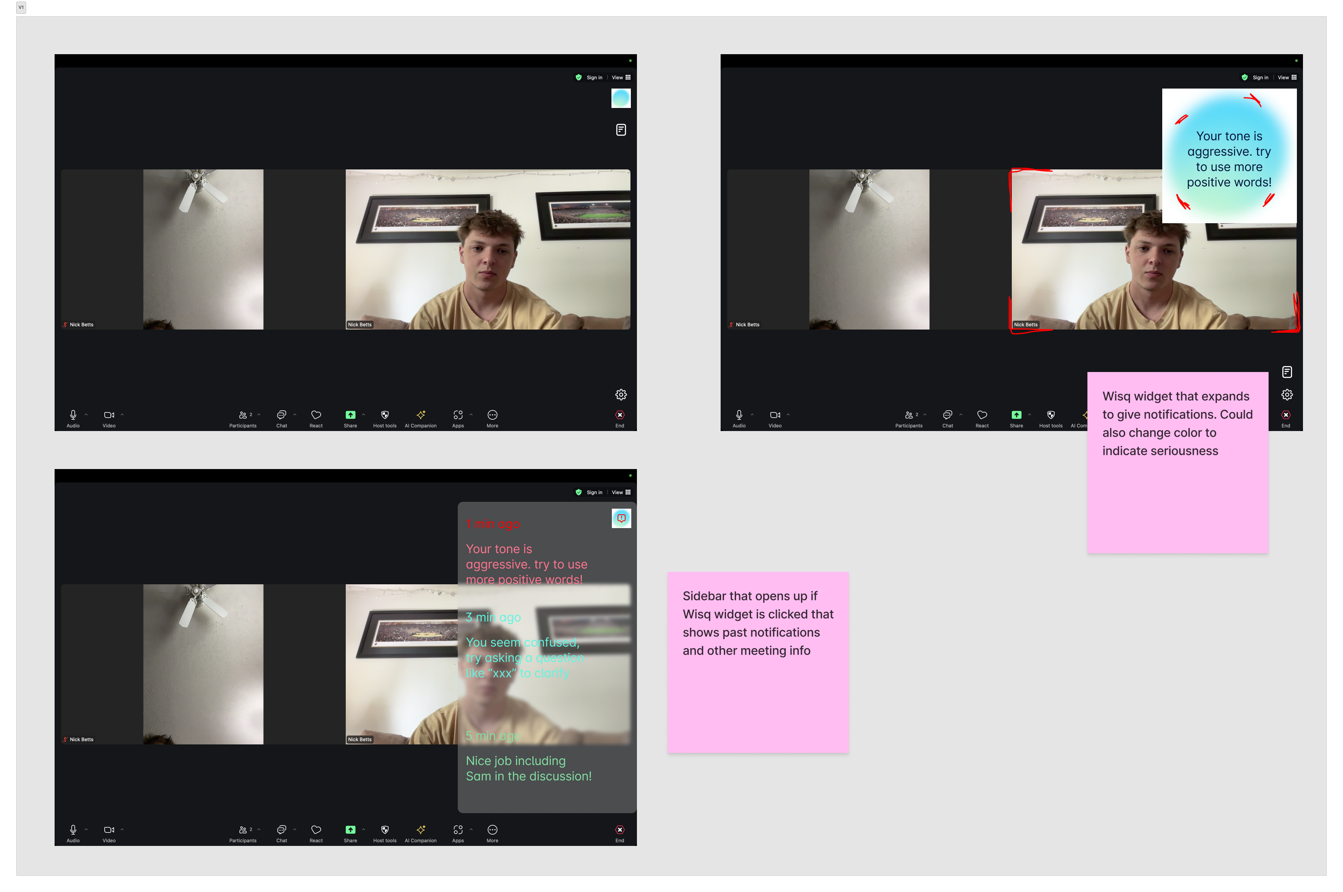Expand Video options chevron in expanded-widget mockup
Image resolution: width=1343 pixels, height=892 pixels.
click(788, 415)
